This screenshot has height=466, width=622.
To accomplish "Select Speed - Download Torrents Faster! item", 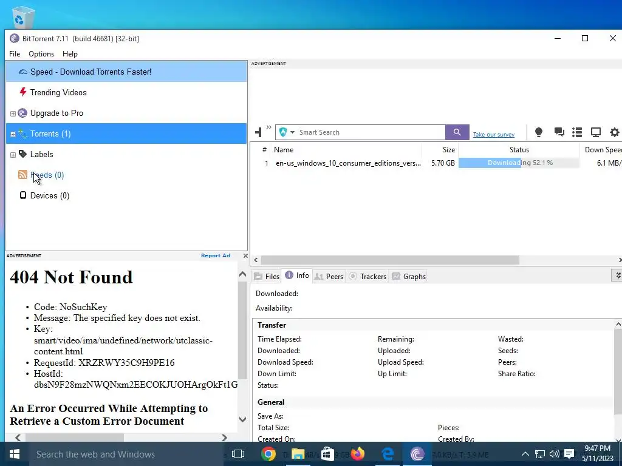I will click(126, 72).
